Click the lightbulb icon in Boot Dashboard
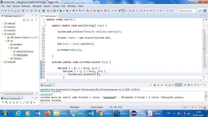208x117 pixels. [x=31, y=103]
